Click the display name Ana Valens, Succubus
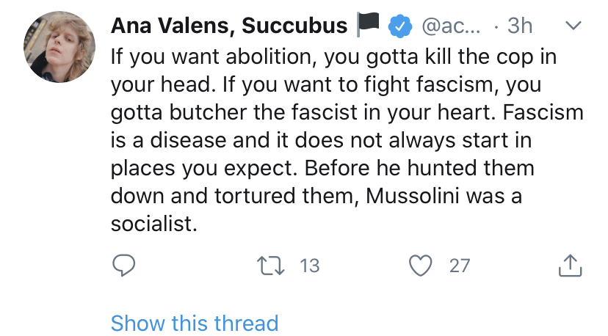Screen dimensions: 608x336 (x=229, y=26)
